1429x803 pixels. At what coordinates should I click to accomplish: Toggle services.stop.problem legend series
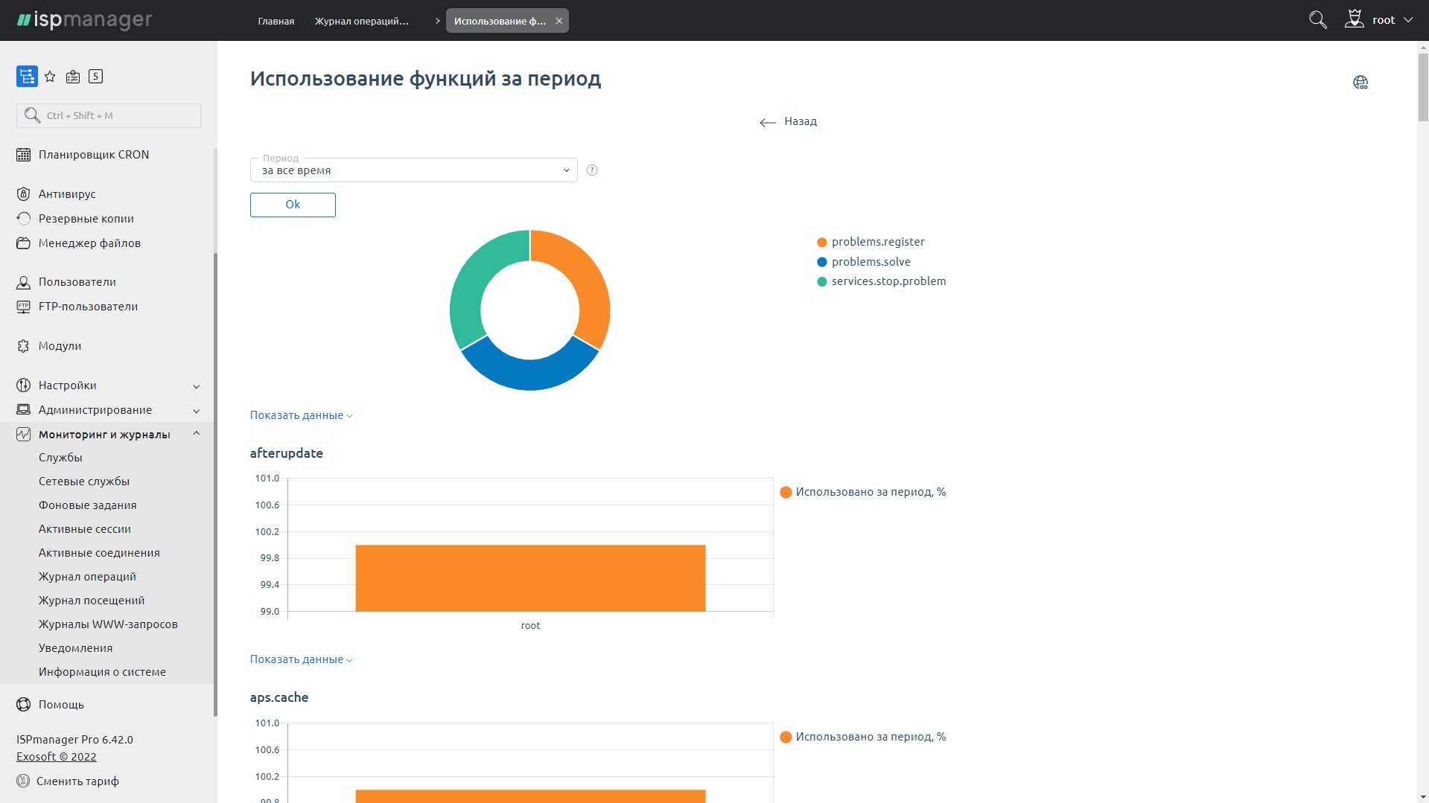(x=888, y=281)
